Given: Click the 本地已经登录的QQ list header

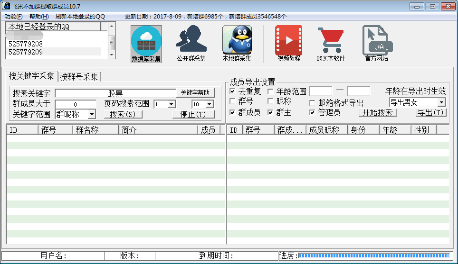Looking at the screenshot, I should (54, 27).
